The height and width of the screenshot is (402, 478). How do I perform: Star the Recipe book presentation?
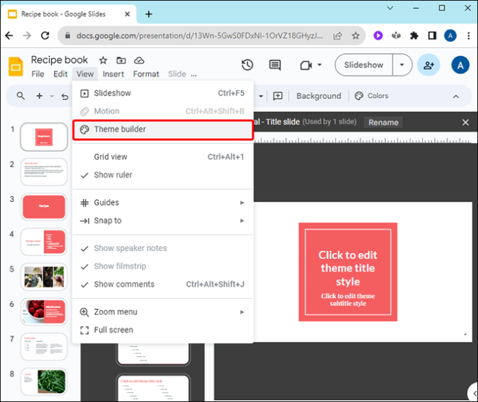tap(103, 60)
